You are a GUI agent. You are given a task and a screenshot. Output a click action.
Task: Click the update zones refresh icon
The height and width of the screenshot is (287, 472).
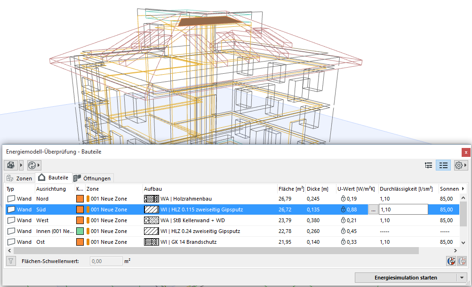[x=32, y=165]
